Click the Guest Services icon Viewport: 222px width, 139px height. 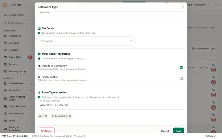tap(5, 106)
